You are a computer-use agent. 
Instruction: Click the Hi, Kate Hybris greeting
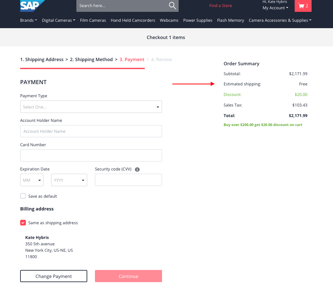point(275,2)
